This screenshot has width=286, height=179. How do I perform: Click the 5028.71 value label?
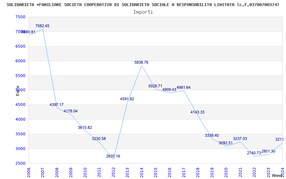click(155, 86)
